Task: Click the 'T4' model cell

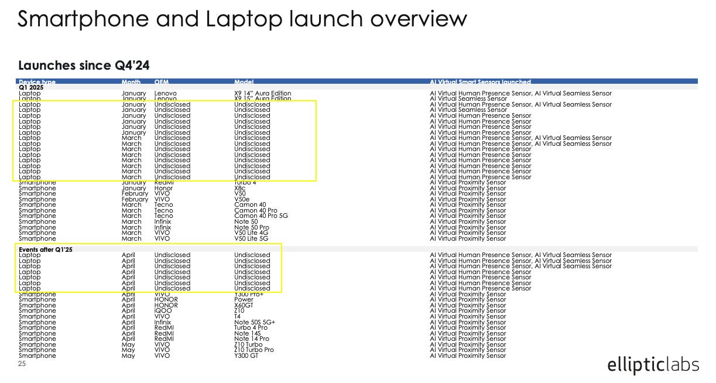Action: (x=238, y=316)
